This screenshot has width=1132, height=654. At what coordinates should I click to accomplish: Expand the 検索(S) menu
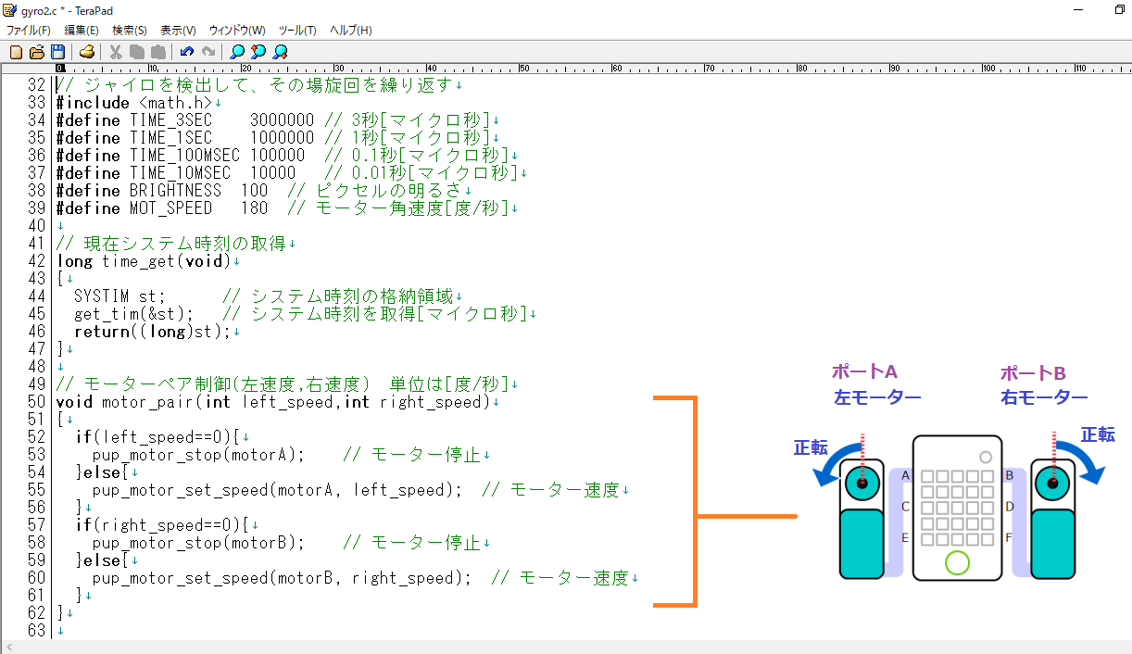130,31
